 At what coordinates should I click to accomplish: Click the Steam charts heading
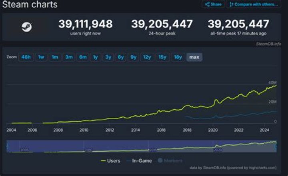(x=30, y=4)
